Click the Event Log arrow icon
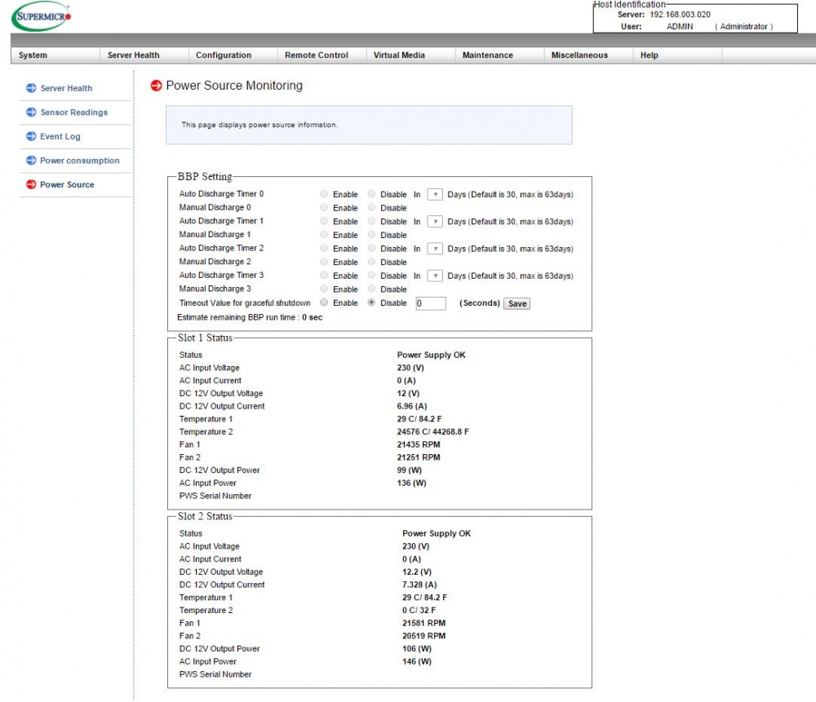This screenshot has height=702, width=816. pyautogui.click(x=30, y=136)
